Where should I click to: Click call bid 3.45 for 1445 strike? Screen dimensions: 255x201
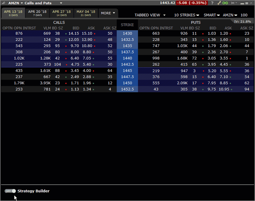pyautogui.click(x=75, y=71)
